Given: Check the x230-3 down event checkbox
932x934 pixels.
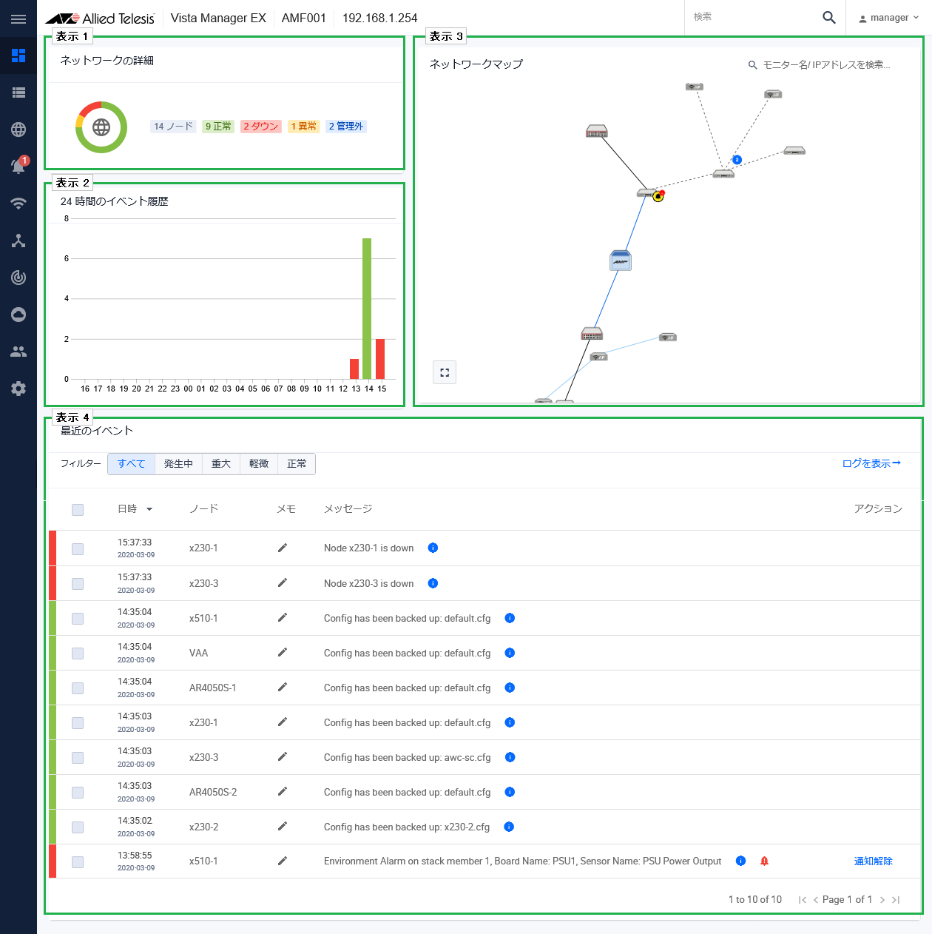Looking at the screenshot, I should (78, 584).
